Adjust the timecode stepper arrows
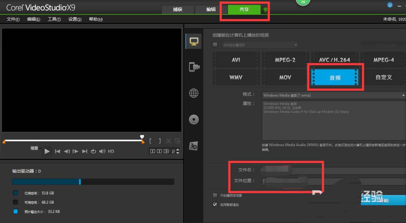 click(x=178, y=151)
